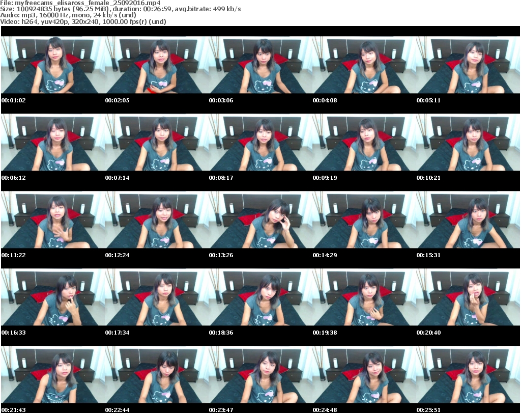Screen dimensions: 521x413
Task: Click the time label 00:25:51
Action: [428, 410]
